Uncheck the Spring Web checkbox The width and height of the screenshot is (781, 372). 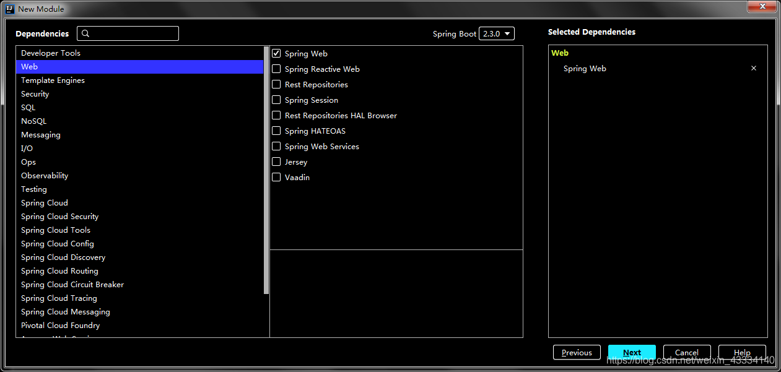tap(276, 54)
